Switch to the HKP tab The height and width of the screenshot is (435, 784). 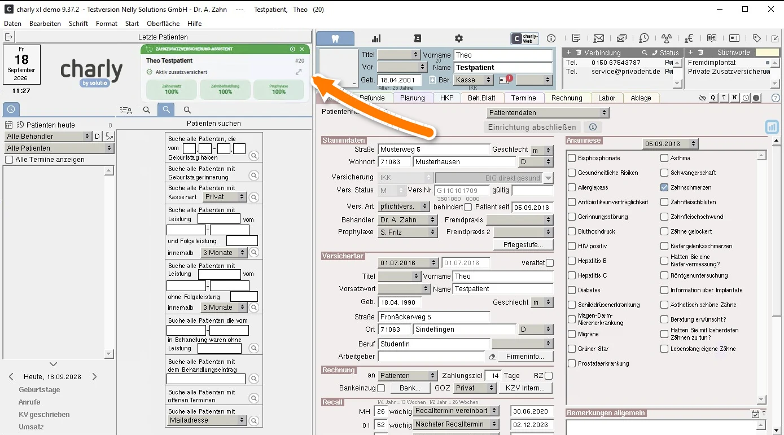click(447, 98)
